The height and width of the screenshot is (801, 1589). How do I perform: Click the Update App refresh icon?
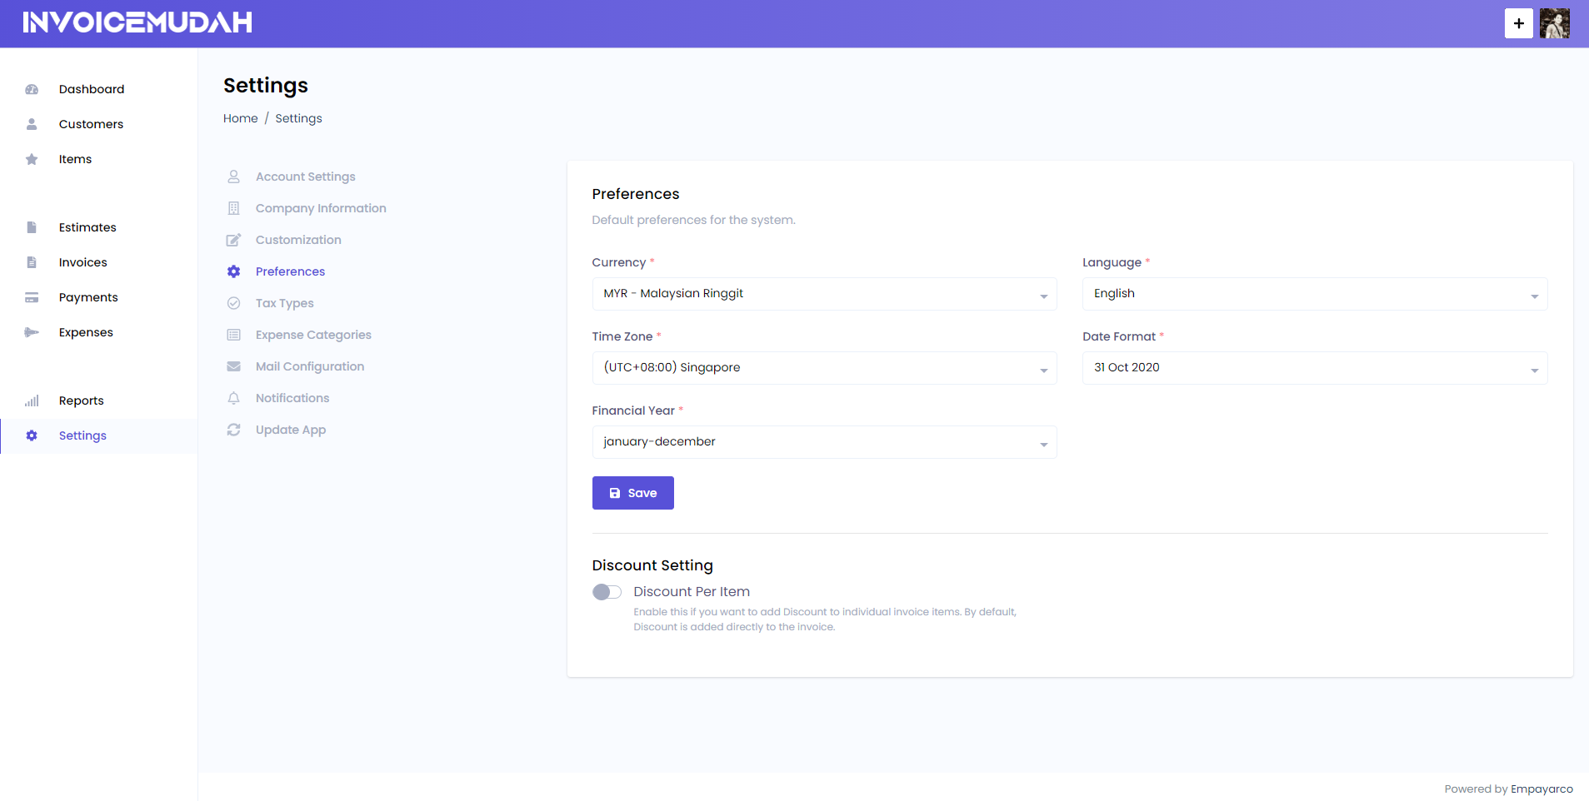pyautogui.click(x=233, y=430)
